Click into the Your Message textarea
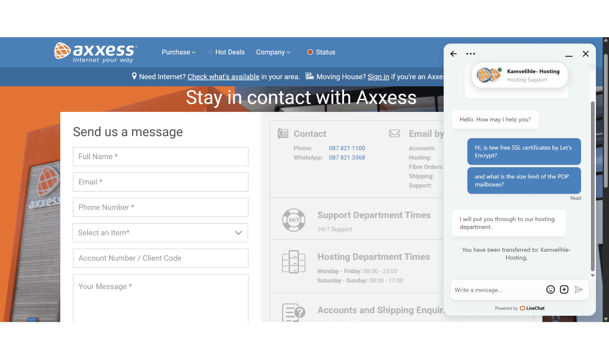Image resolution: width=609 pixels, height=343 pixels. point(161,298)
